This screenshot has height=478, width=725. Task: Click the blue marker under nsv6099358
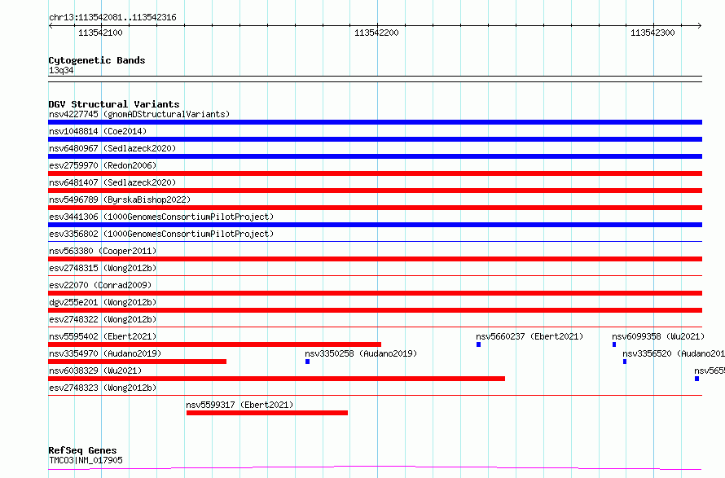pyautogui.click(x=614, y=344)
